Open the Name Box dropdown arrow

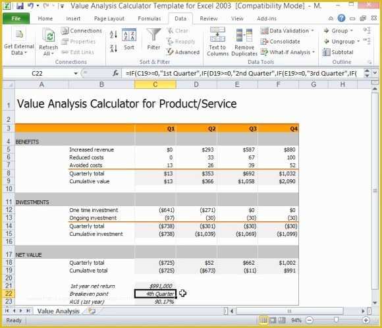[76, 73]
